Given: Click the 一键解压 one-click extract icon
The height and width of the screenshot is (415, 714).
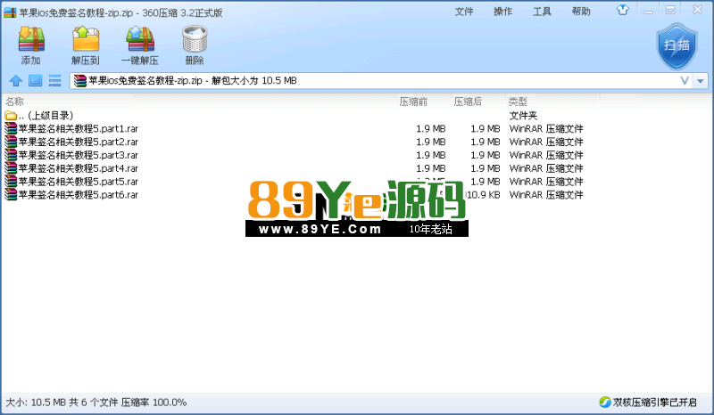Looking at the screenshot, I should click(x=140, y=39).
